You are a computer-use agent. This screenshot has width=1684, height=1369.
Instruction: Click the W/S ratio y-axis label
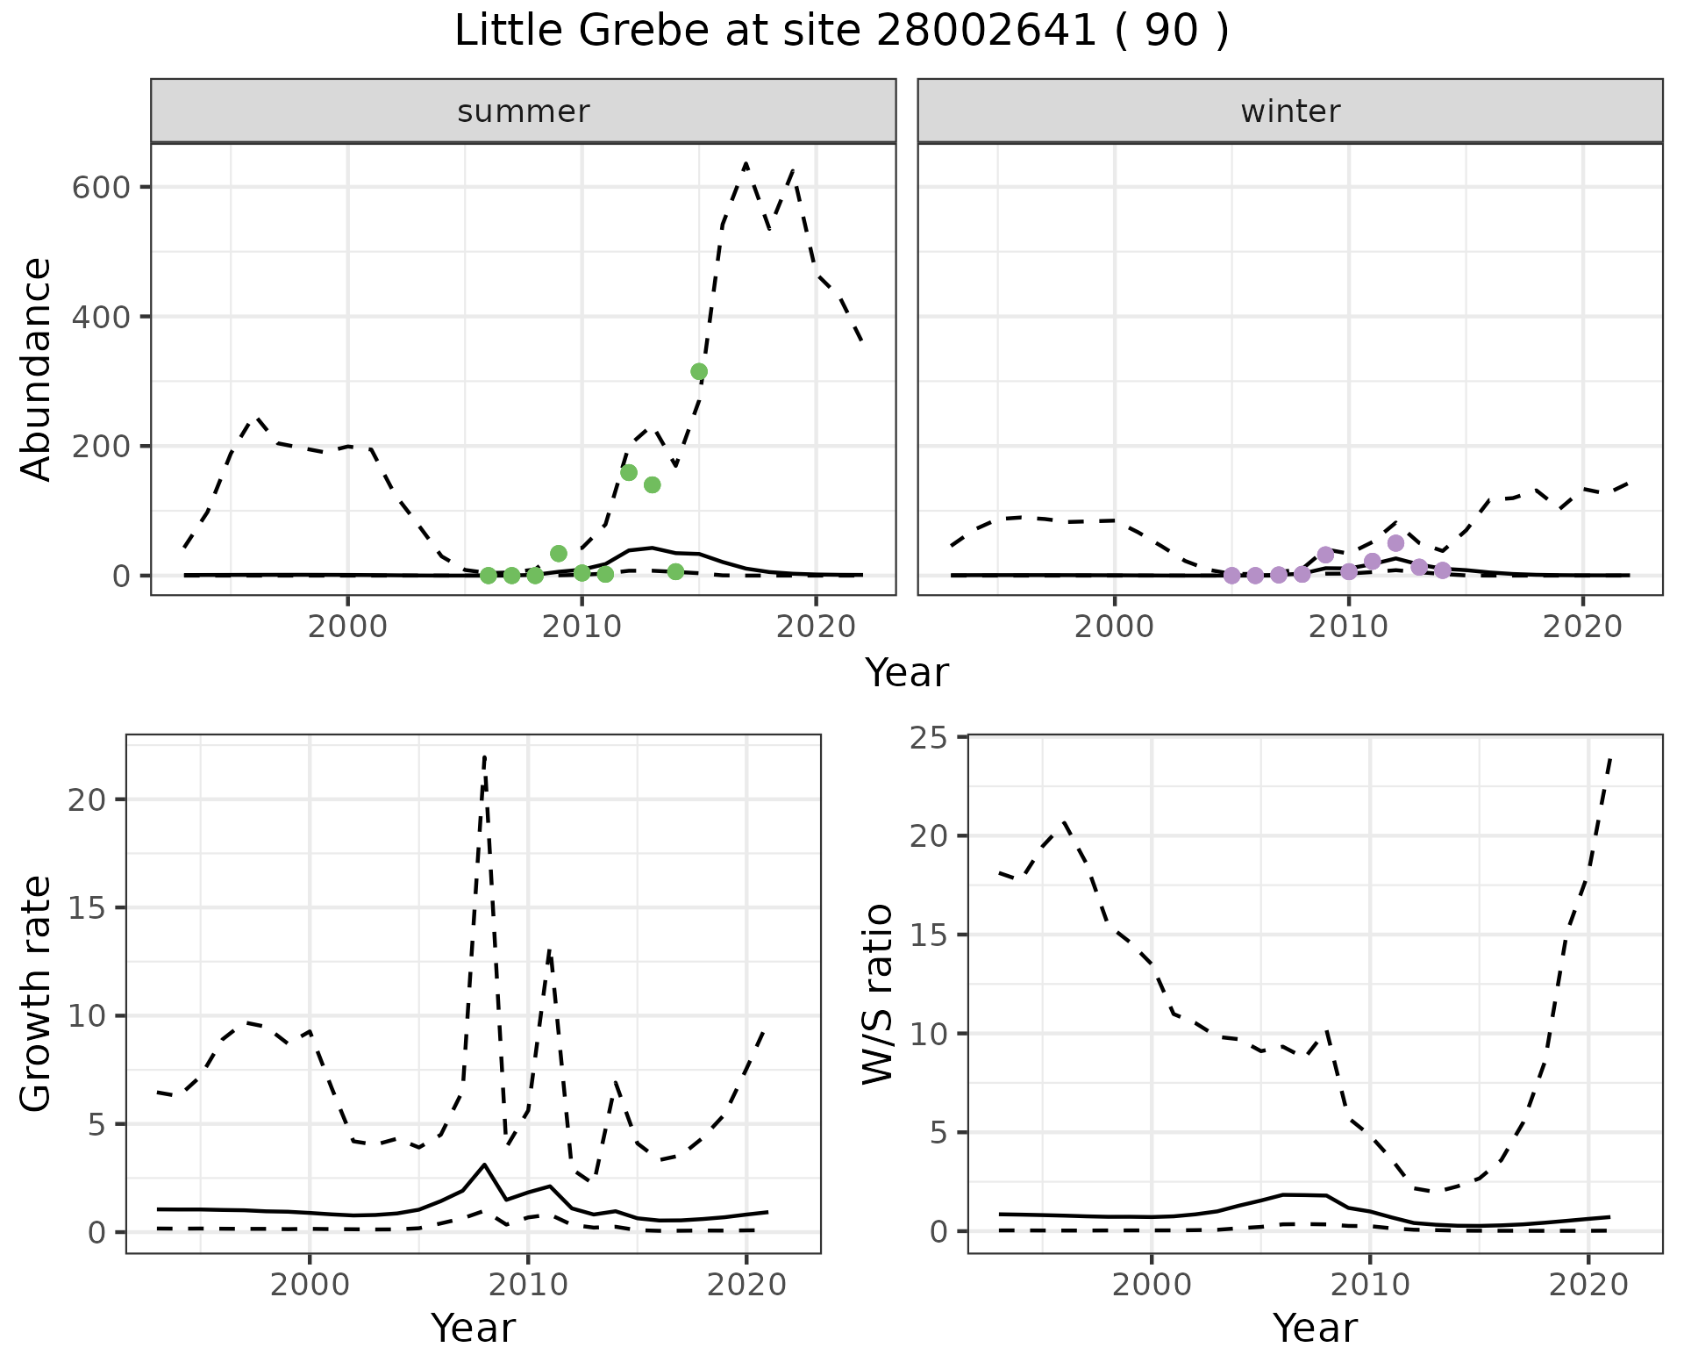pyautogui.click(x=878, y=993)
